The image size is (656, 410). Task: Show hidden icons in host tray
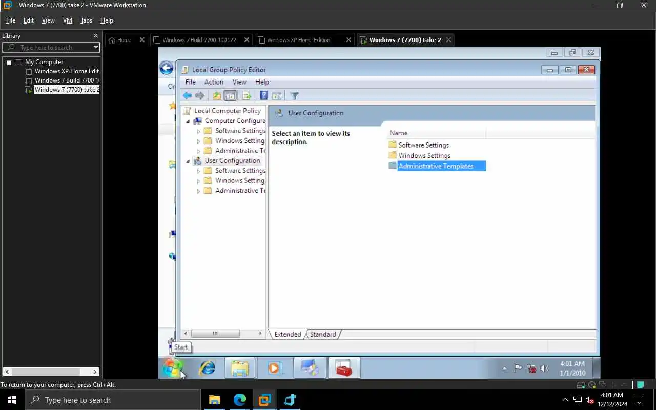pyautogui.click(x=565, y=400)
